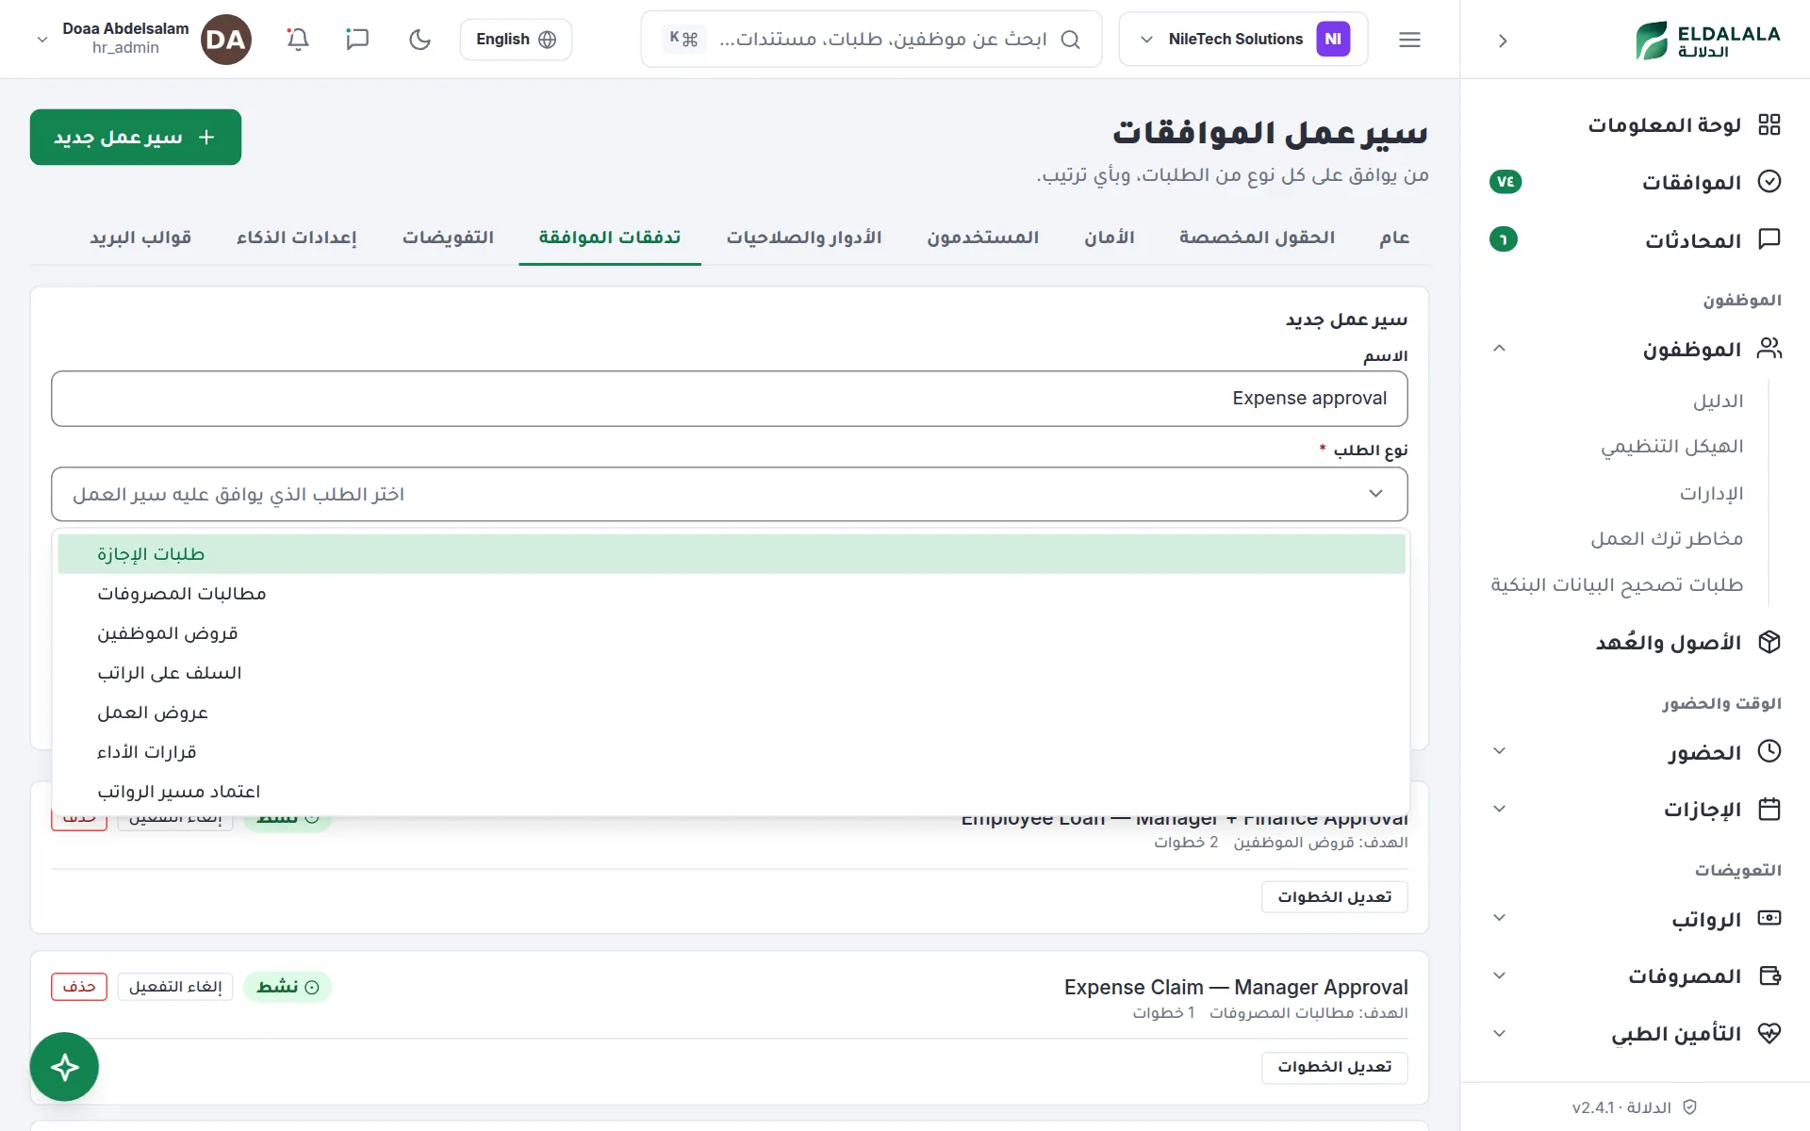Image resolution: width=1810 pixels, height=1131 pixels.
Task: Open الهيكل التنظيمي submenu item
Action: click(x=1672, y=447)
